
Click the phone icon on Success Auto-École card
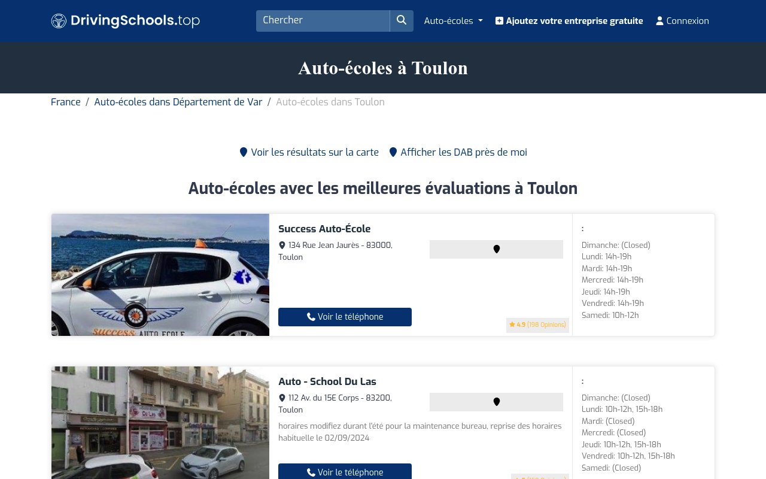(x=311, y=317)
